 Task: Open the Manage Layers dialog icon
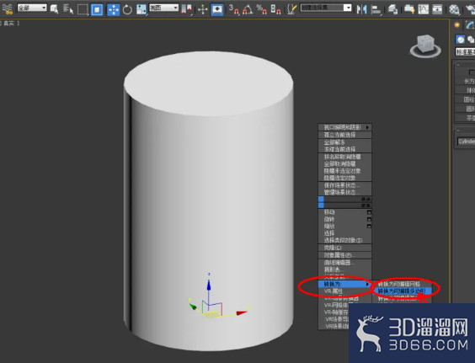point(393,9)
